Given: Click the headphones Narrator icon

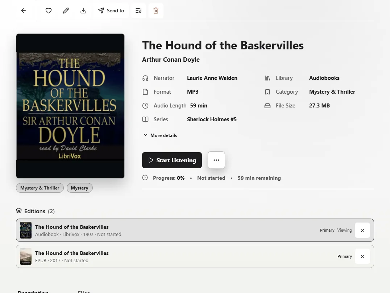Looking at the screenshot, I should (145, 78).
